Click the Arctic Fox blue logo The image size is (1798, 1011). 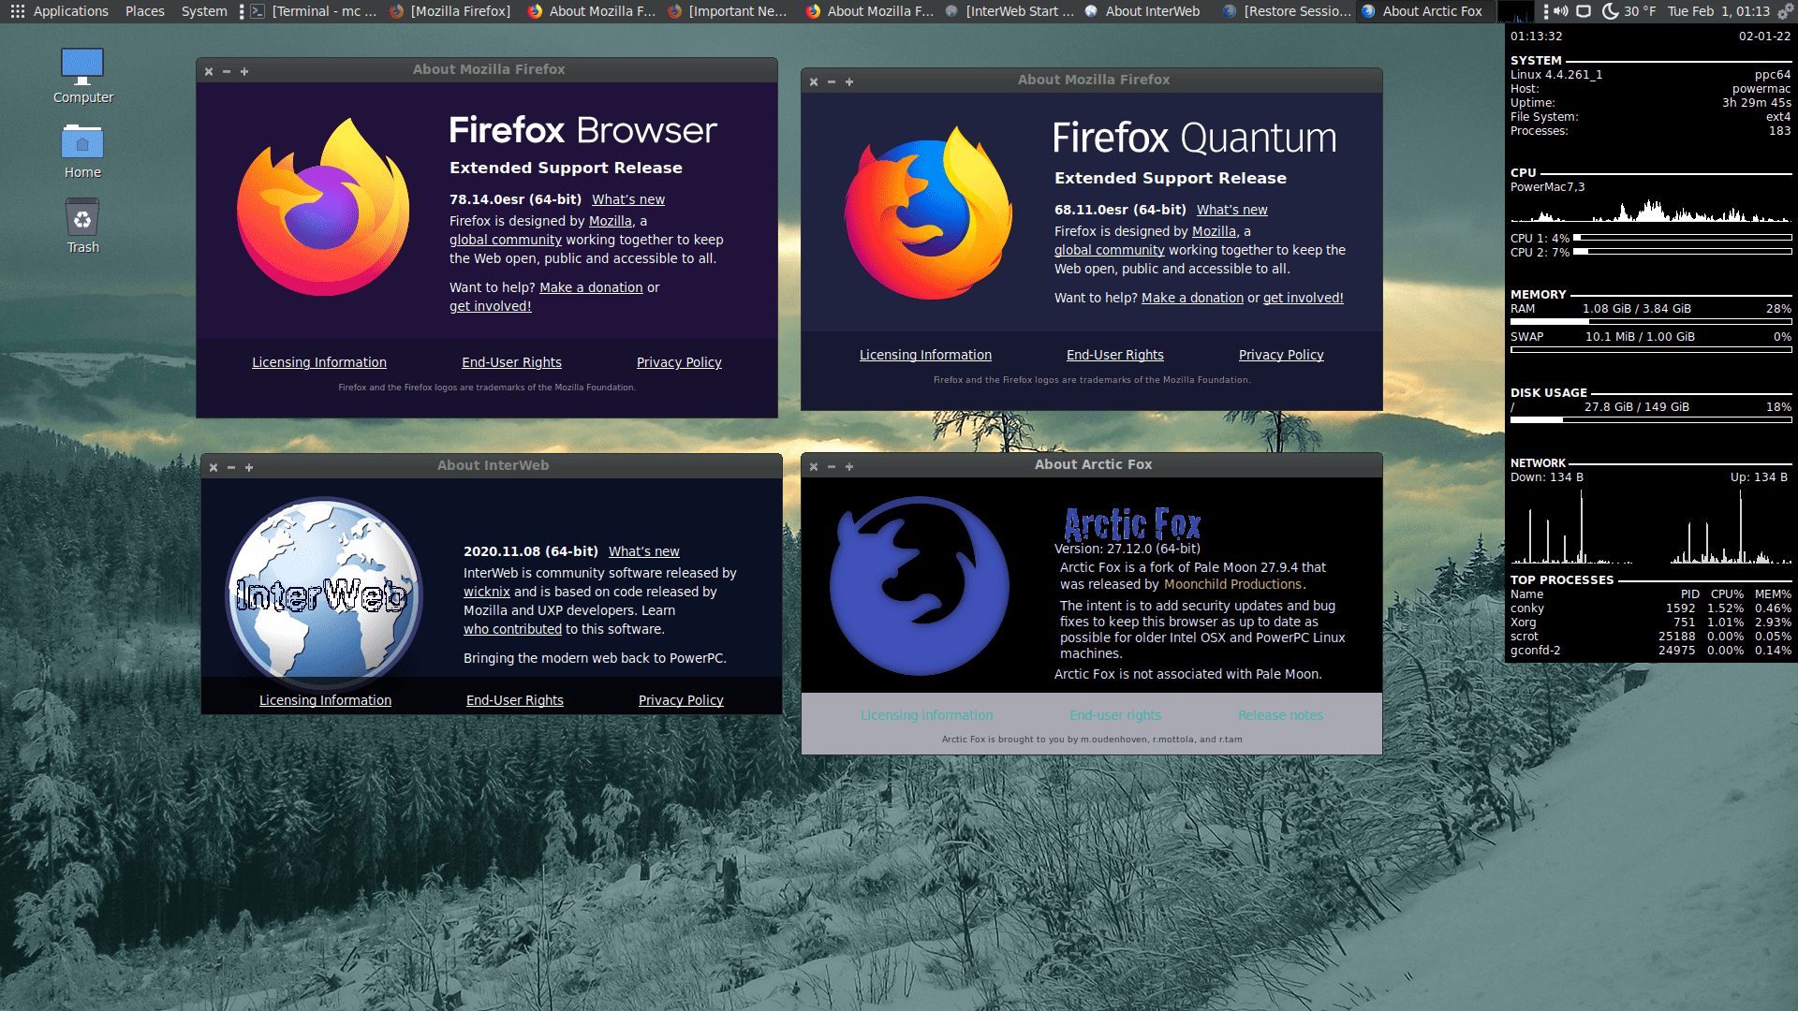[x=919, y=586]
